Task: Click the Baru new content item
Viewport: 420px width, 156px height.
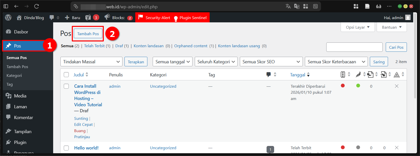Action: pos(73,18)
